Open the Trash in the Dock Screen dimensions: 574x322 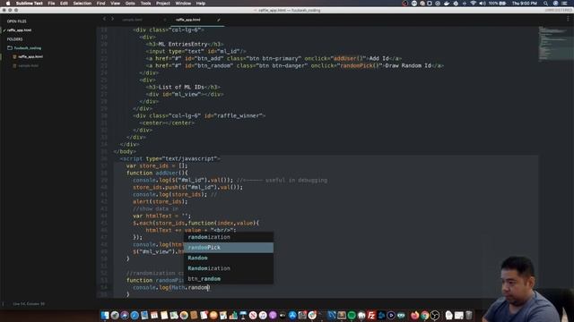[x=468, y=315]
